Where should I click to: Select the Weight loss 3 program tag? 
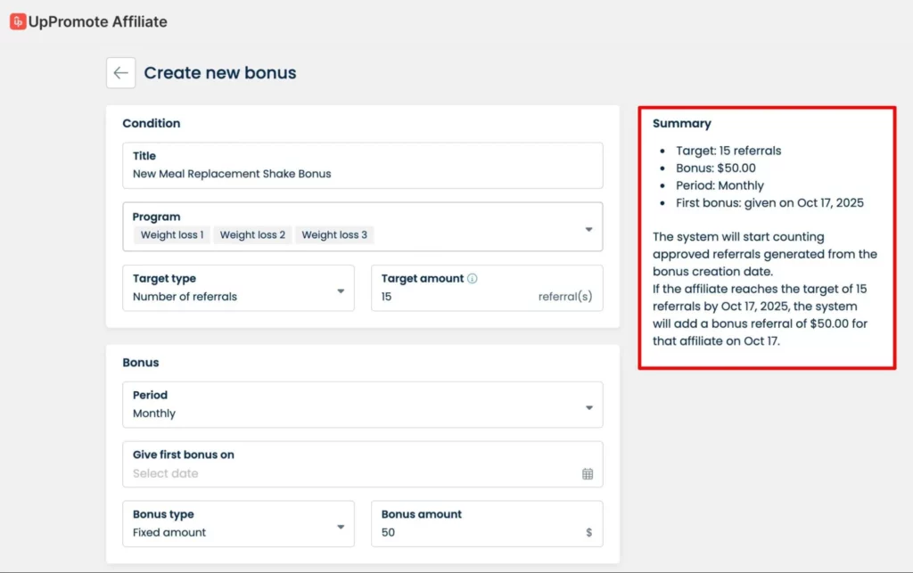click(x=334, y=235)
